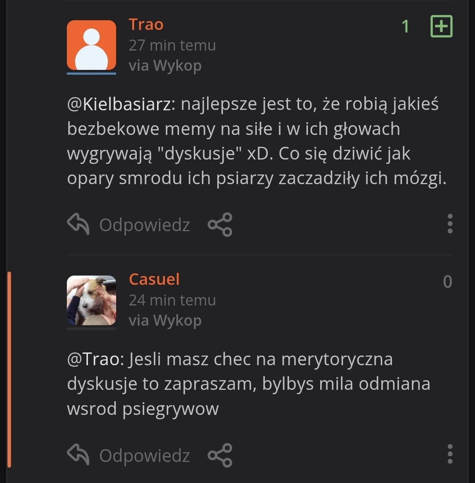Click the zero vote count on Casuel's comment

[447, 282]
